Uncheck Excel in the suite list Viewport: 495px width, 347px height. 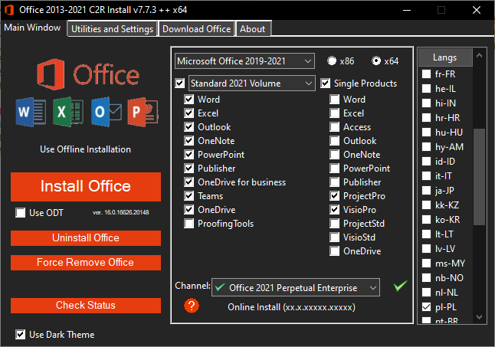coord(189,113)
